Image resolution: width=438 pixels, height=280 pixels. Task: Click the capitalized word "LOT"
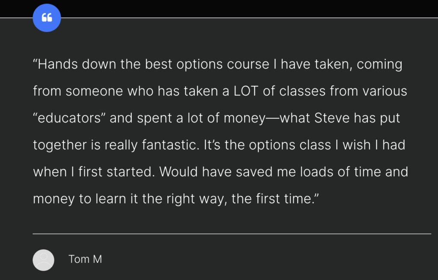click(246, 91)
